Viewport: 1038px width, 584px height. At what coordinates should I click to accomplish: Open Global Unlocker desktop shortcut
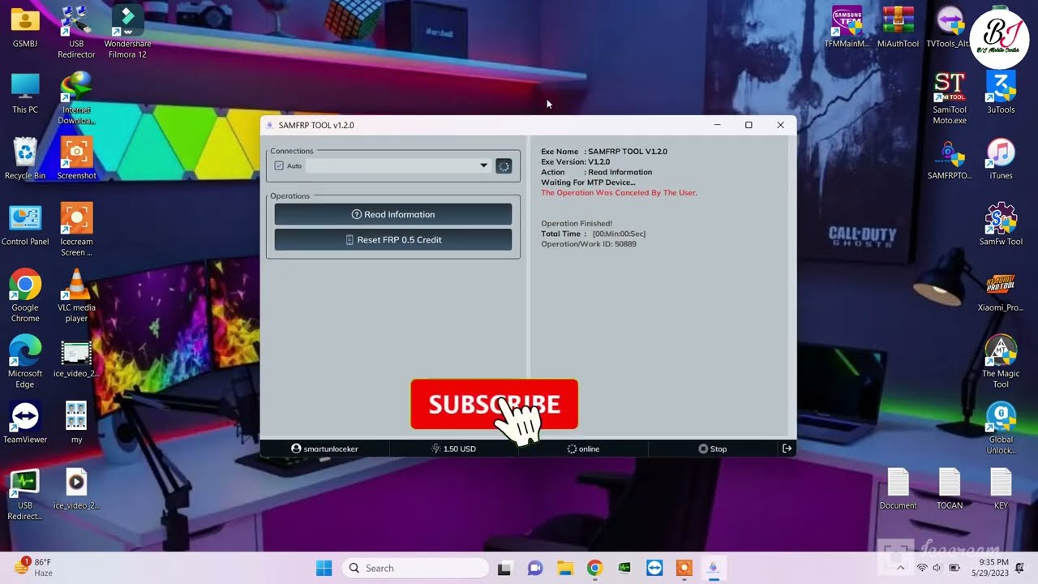(1001, 428)
